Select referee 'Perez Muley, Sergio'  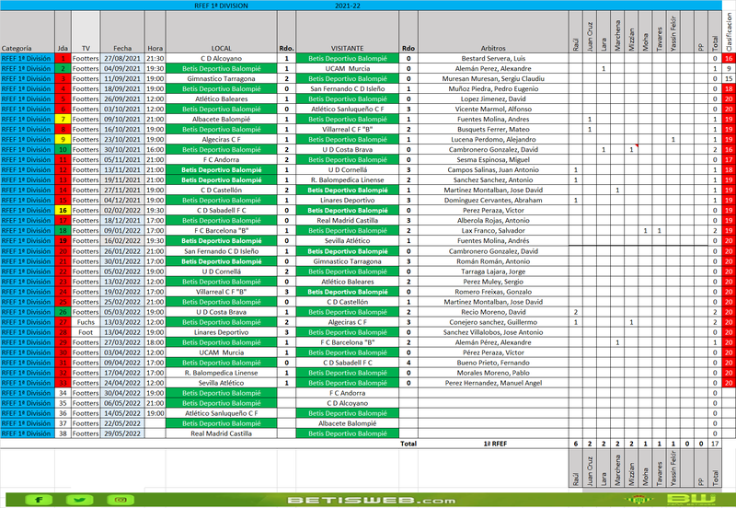pyautogui.click(x=493, y=282)
